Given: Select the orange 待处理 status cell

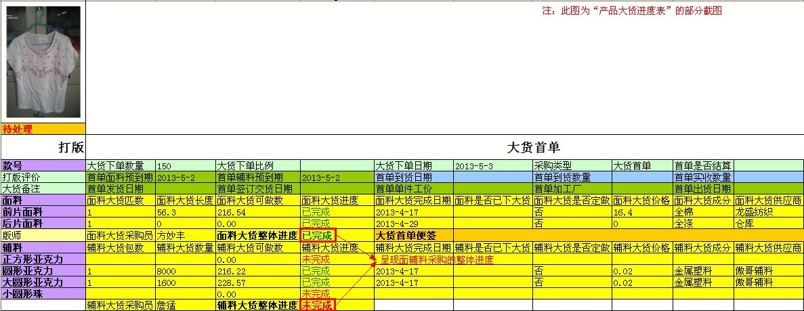Looking at the screenshot, I should [43, 129].
